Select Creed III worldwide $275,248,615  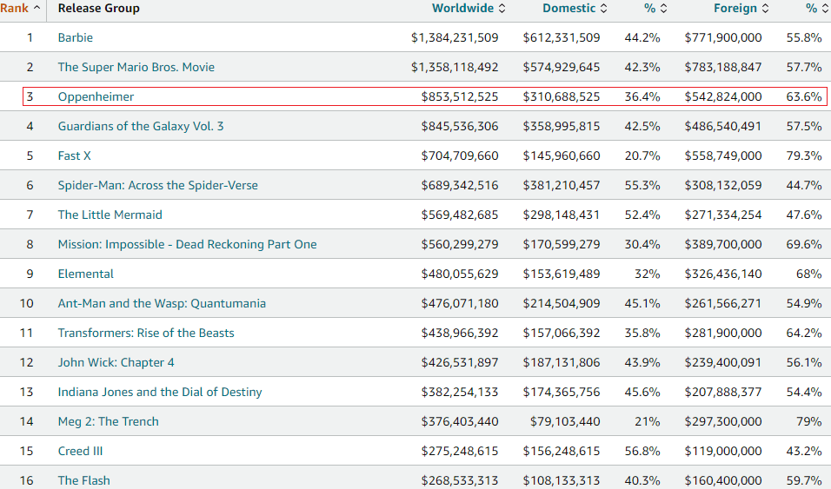click(460, 451)
